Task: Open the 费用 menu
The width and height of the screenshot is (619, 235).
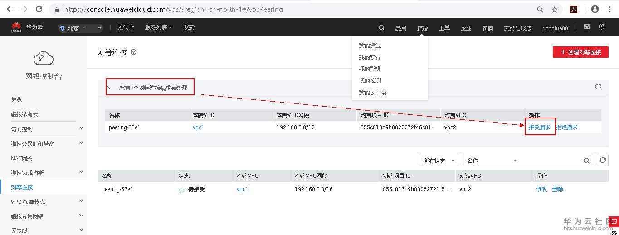Action: coord(400,28)
